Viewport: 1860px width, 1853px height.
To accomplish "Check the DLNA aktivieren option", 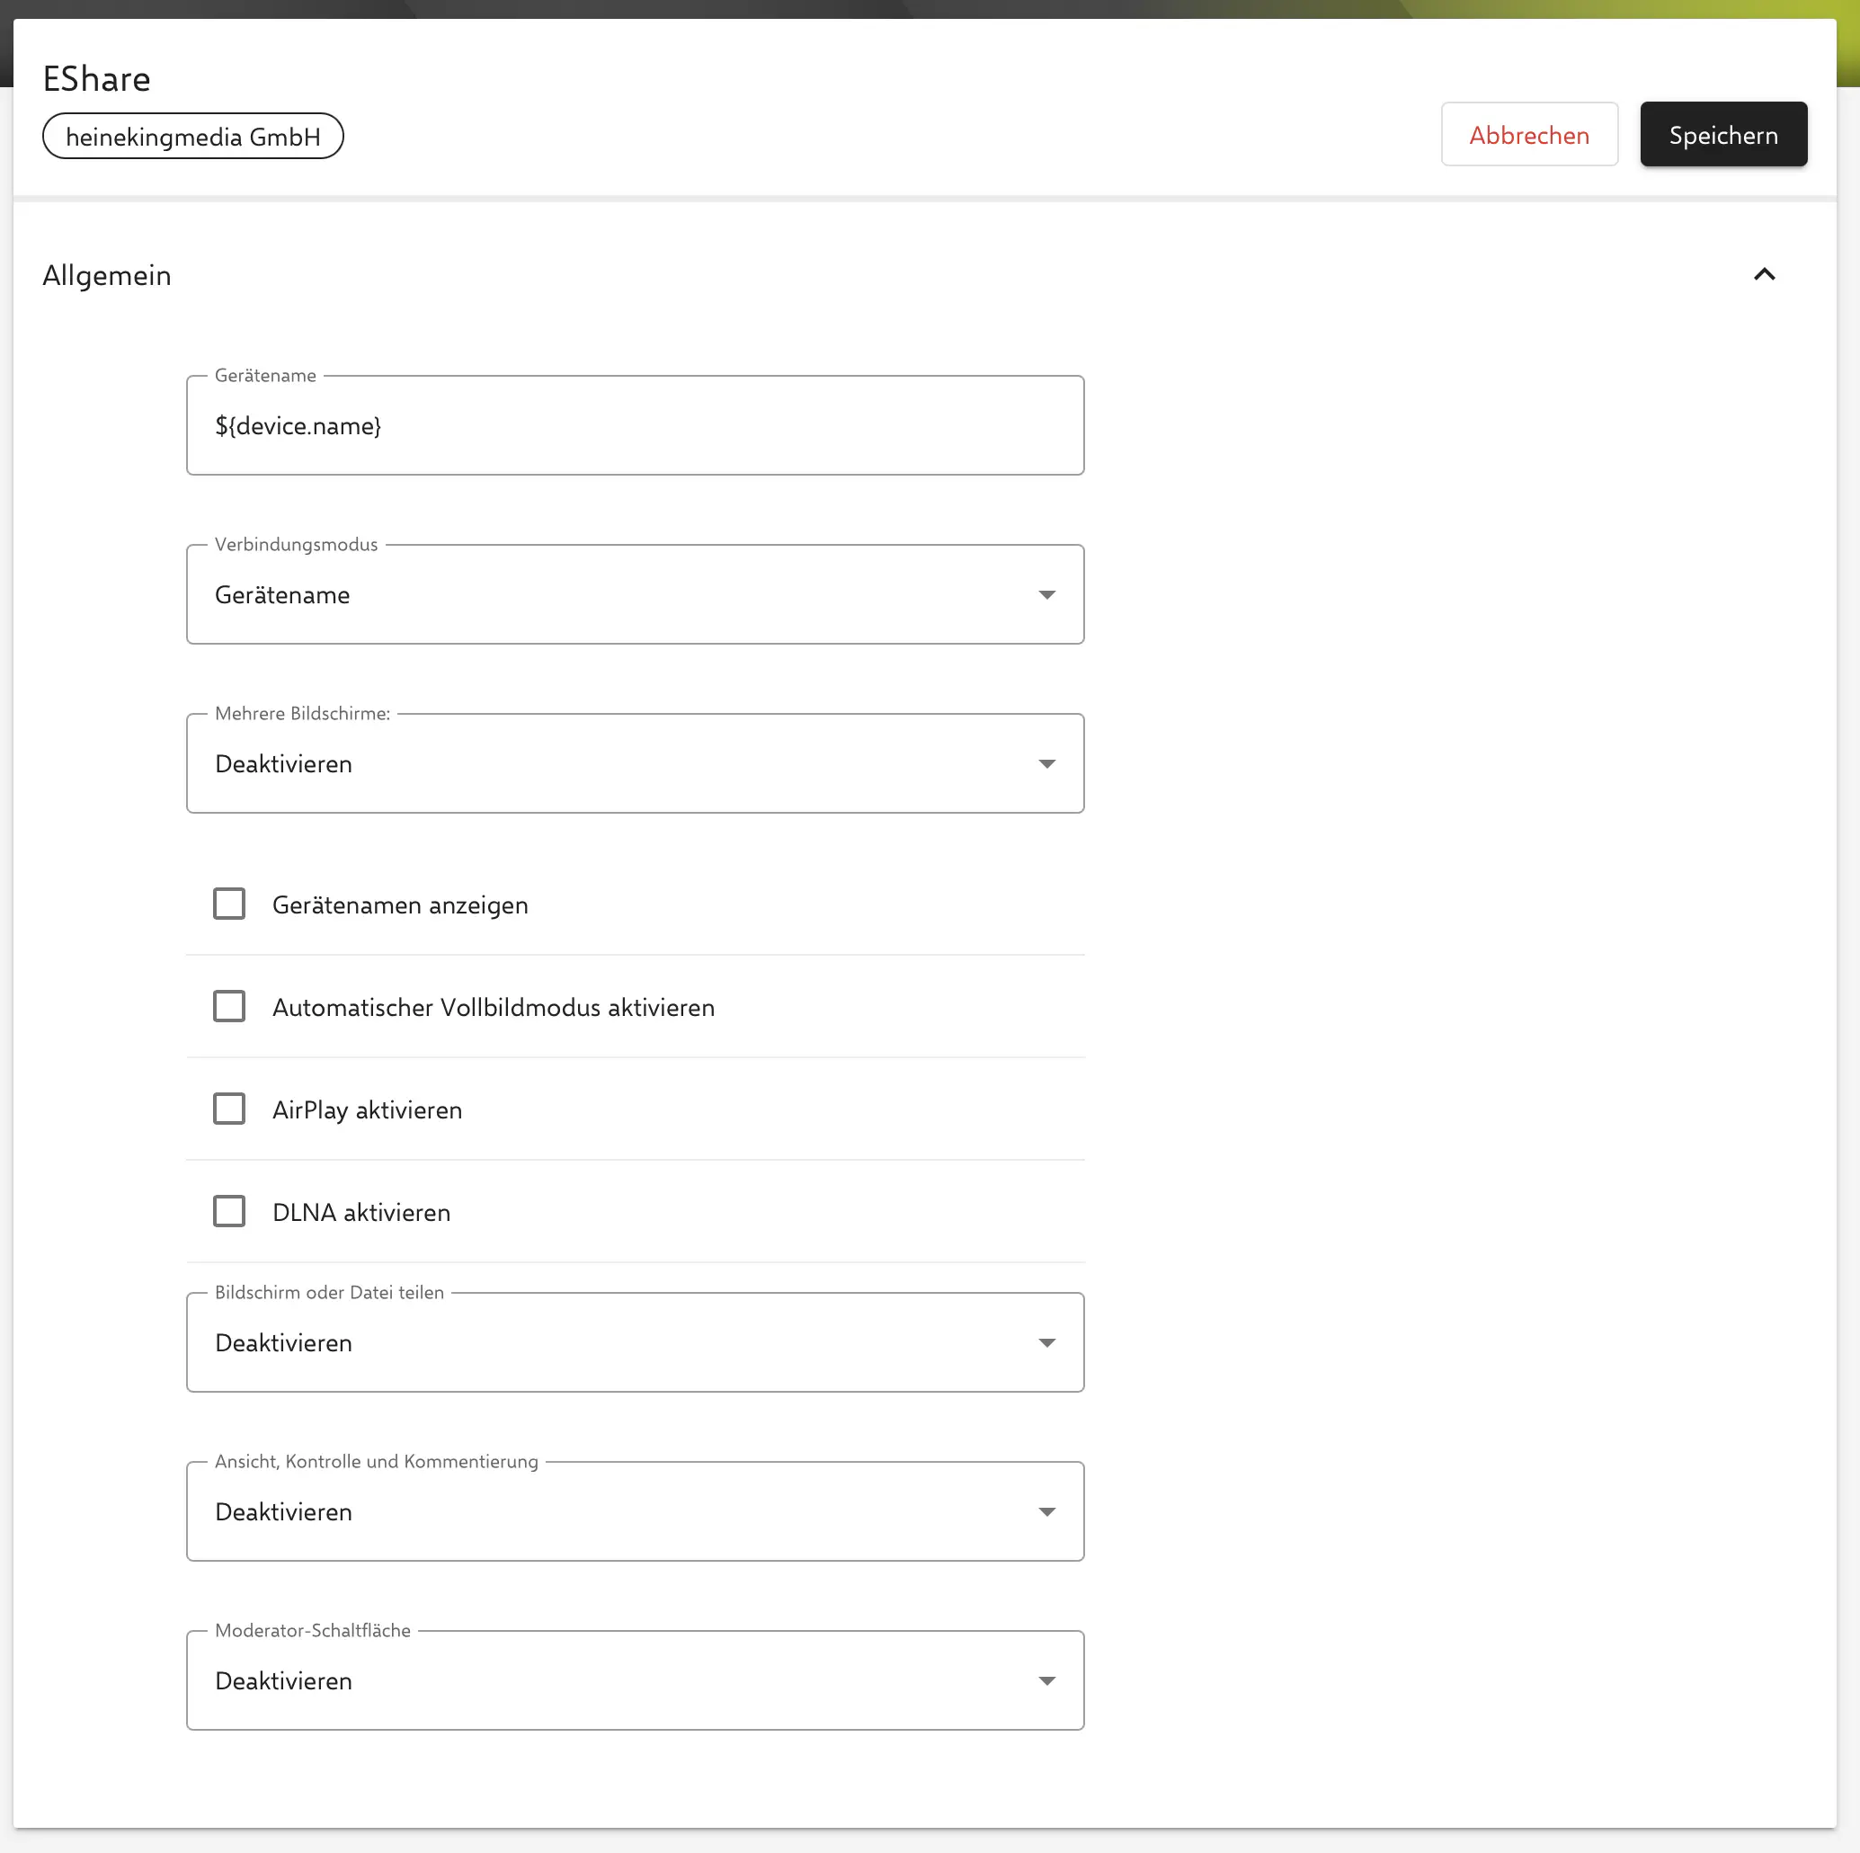I will coord(230,1211).
